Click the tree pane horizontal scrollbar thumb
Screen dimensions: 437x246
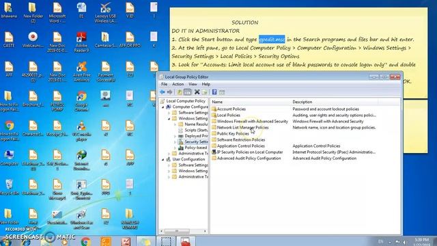177,231
